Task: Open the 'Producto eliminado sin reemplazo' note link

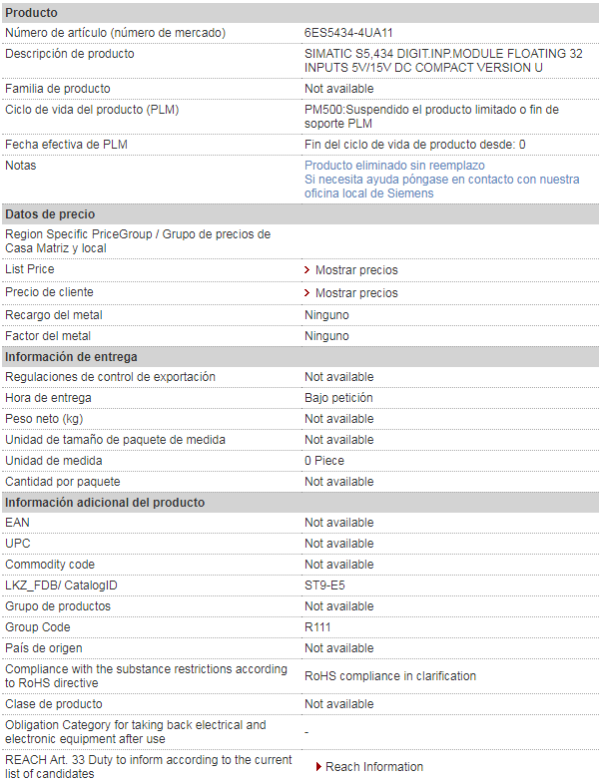Action: coord(394,166)
